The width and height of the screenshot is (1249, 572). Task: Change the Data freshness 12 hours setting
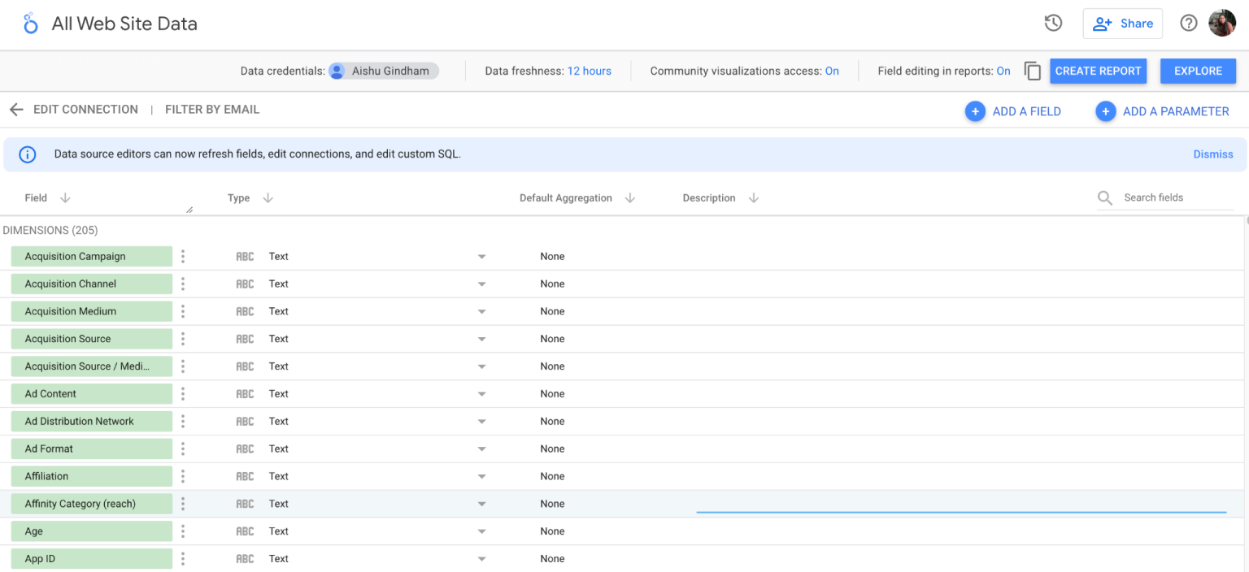589,71
